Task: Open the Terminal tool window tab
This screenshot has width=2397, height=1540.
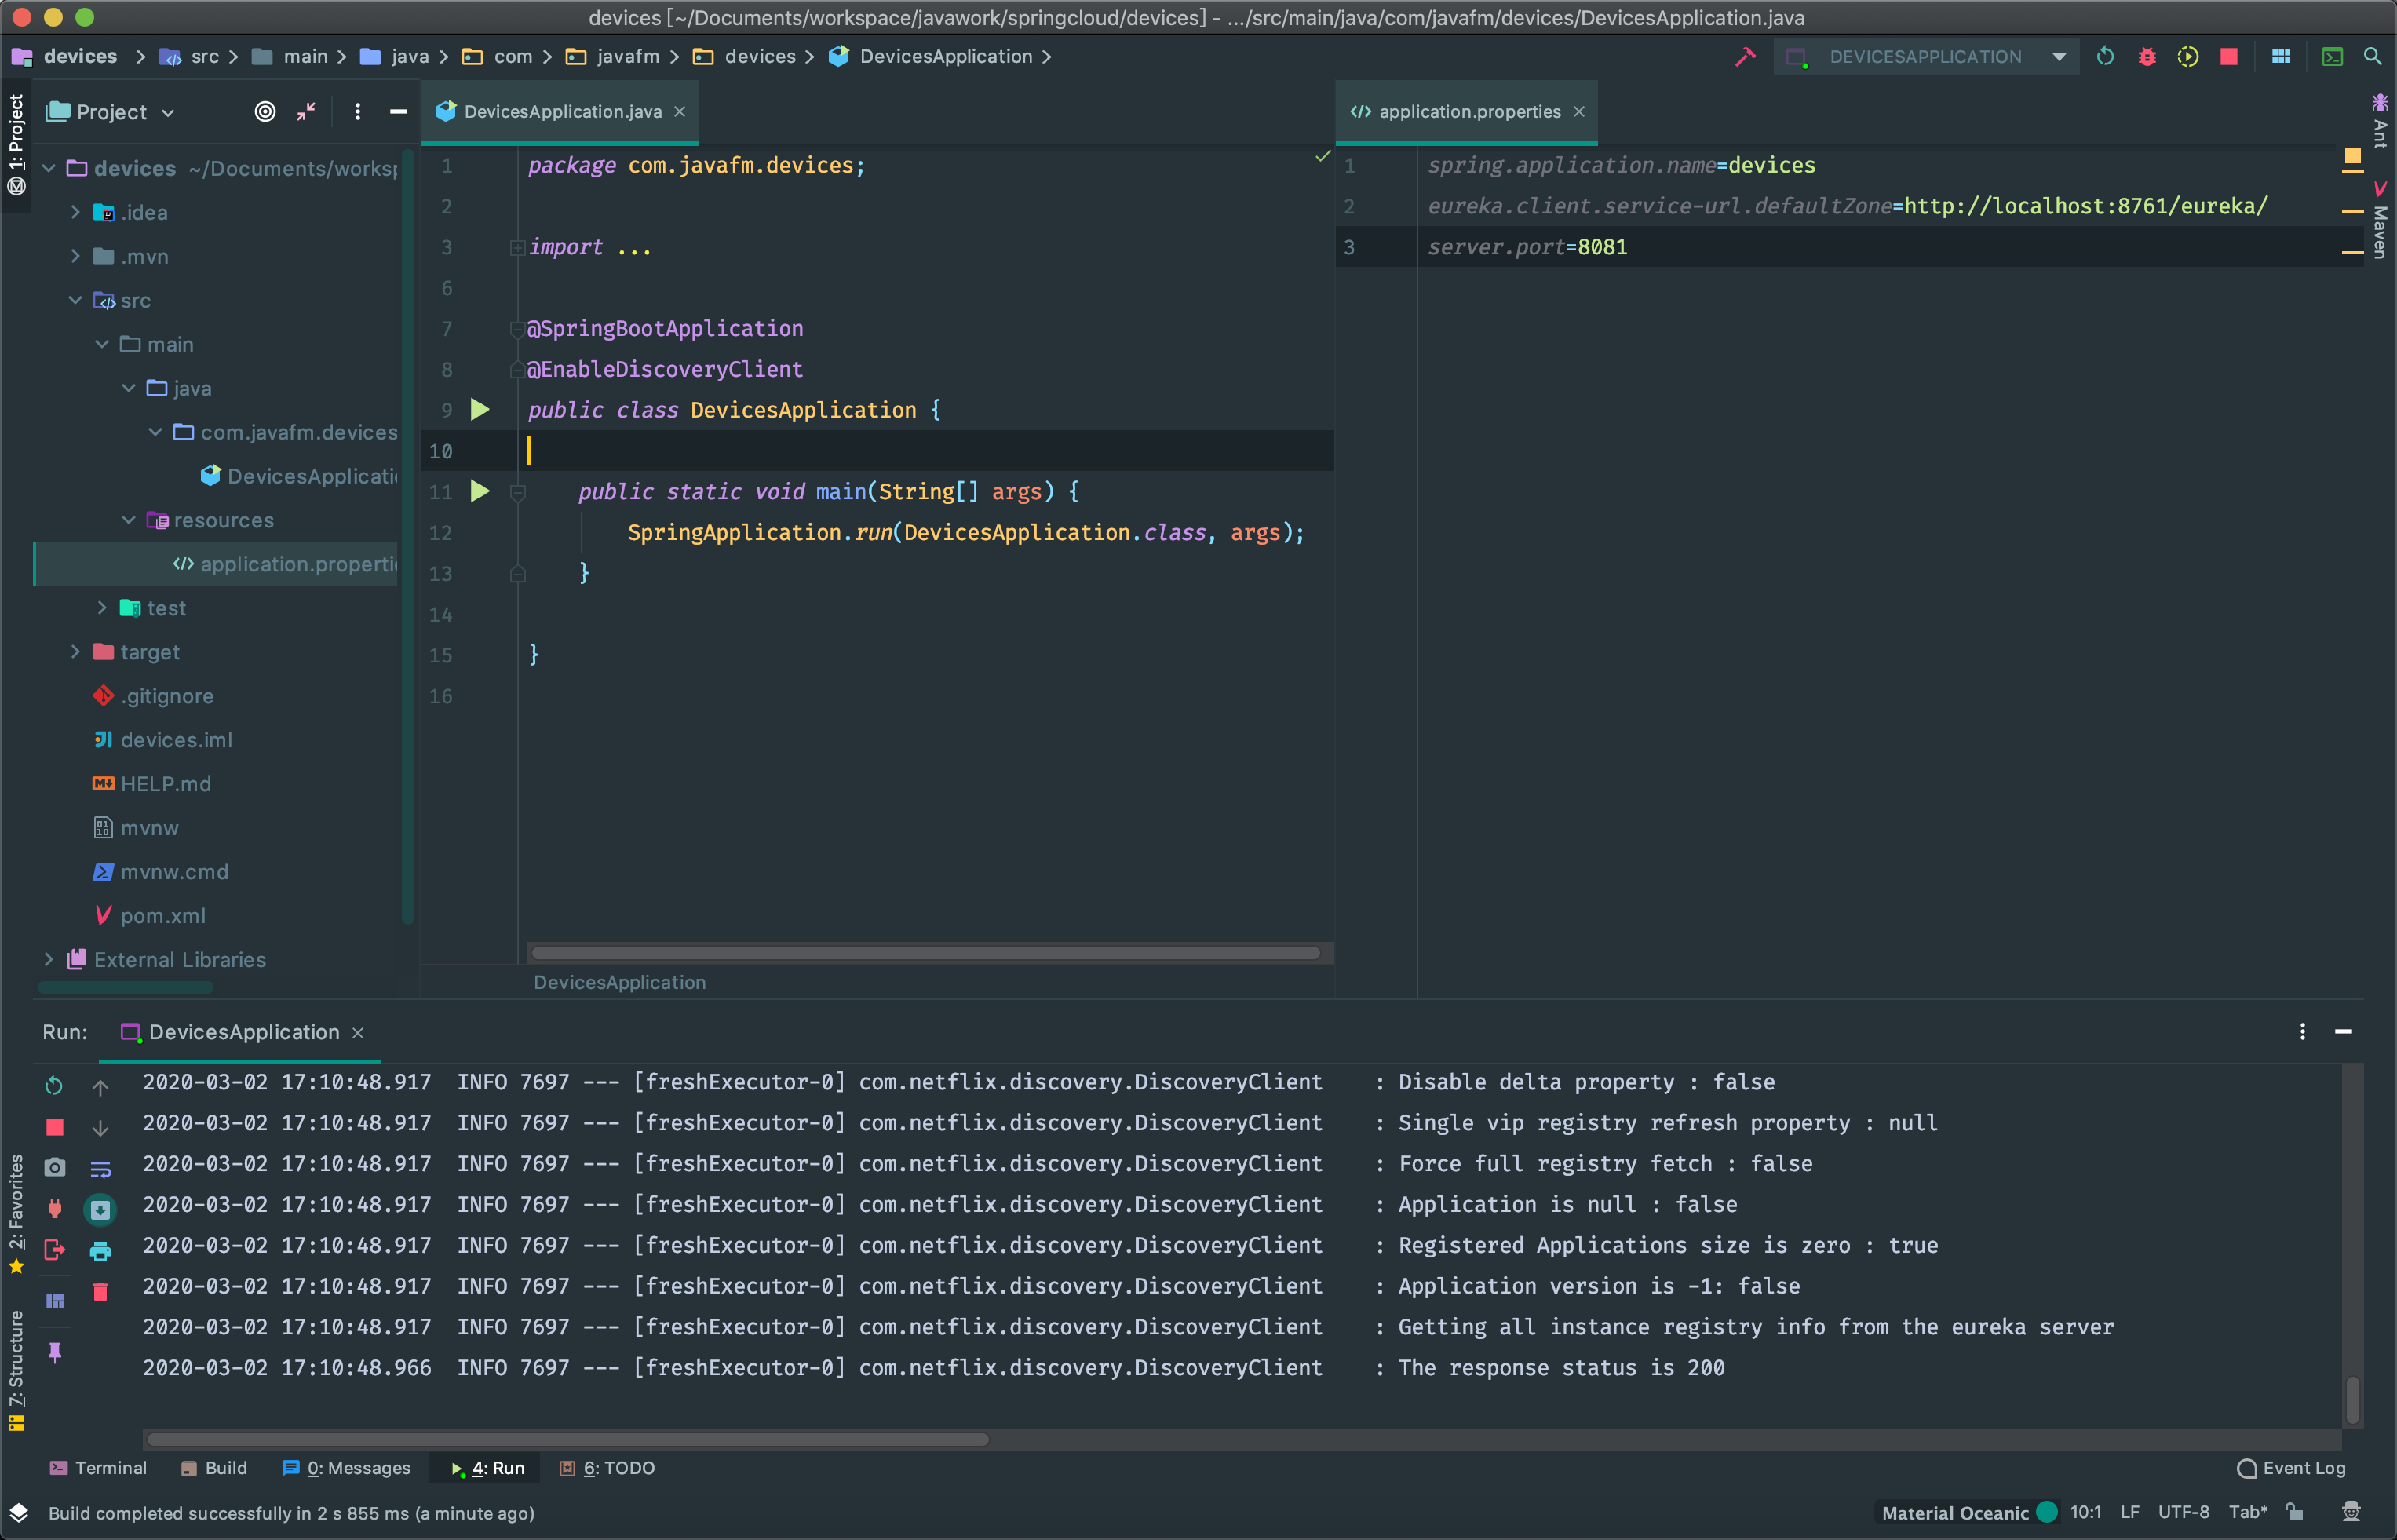Action: [x=98, y=1468]
